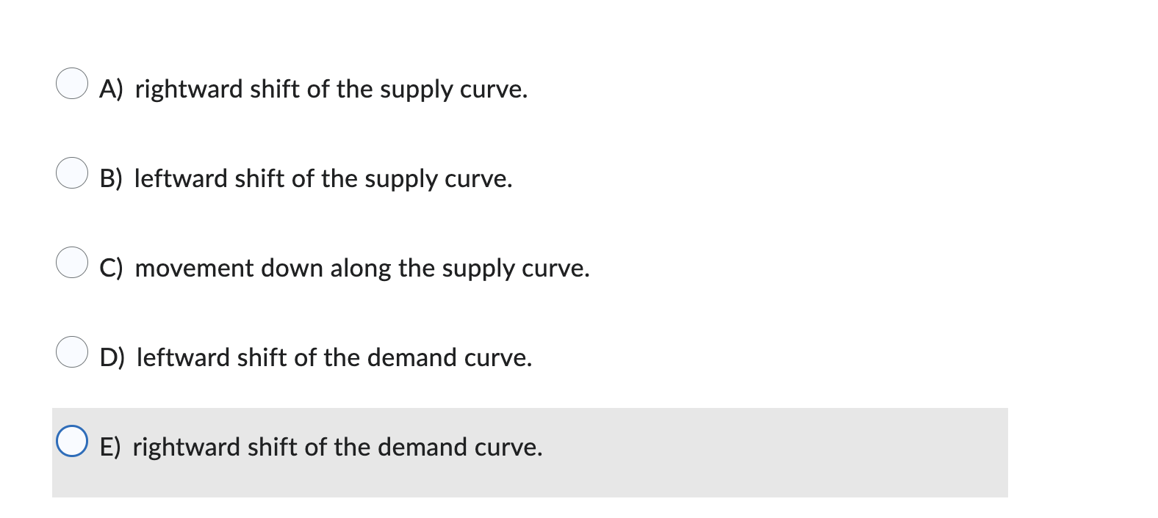Image resolution: width=1158 pixels, height=518 pixels.
Task: Select the radio button for option B
Action: [x=72, y=175]
